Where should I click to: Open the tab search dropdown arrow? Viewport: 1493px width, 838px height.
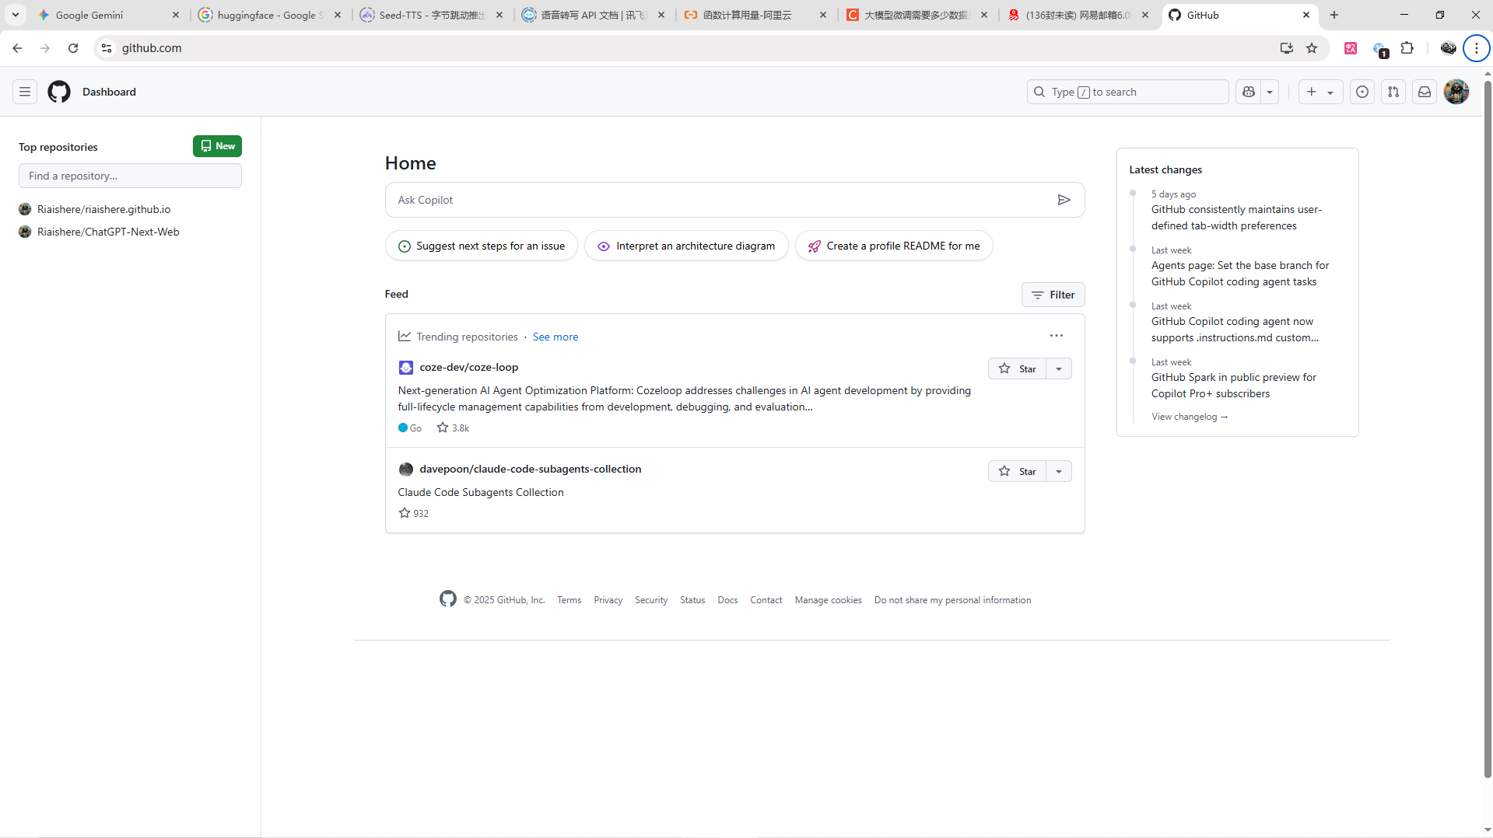pyautogui.click(x=15, y=15)
